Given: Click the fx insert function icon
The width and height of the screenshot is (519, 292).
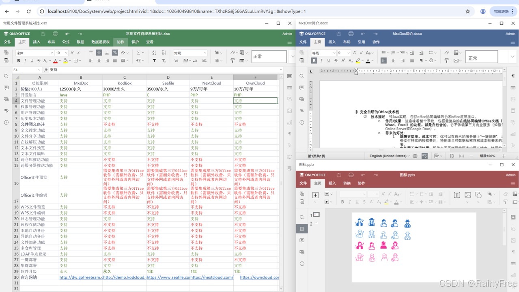Looking at the screenshot, I should [x=46, y=70].
